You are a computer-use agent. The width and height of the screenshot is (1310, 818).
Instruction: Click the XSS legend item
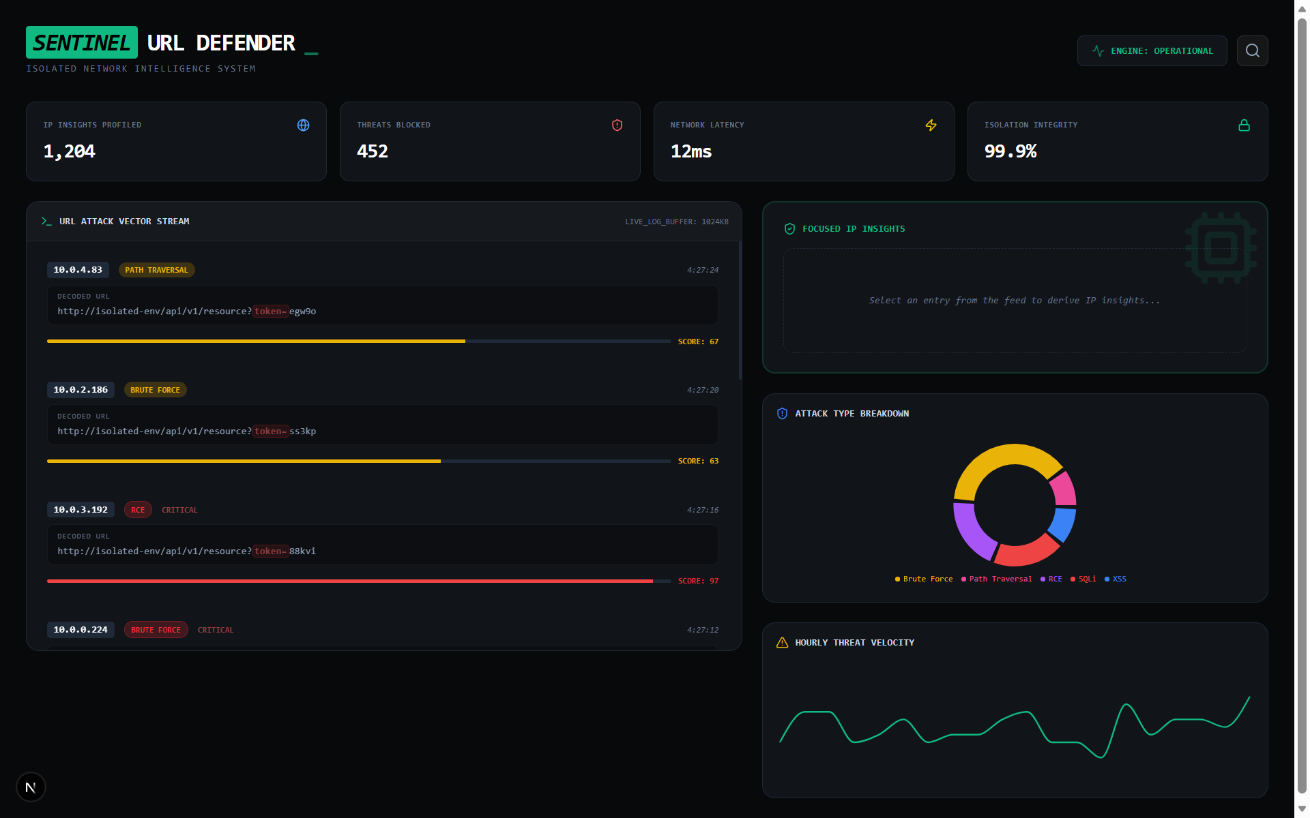click(x=1115, y=579)
